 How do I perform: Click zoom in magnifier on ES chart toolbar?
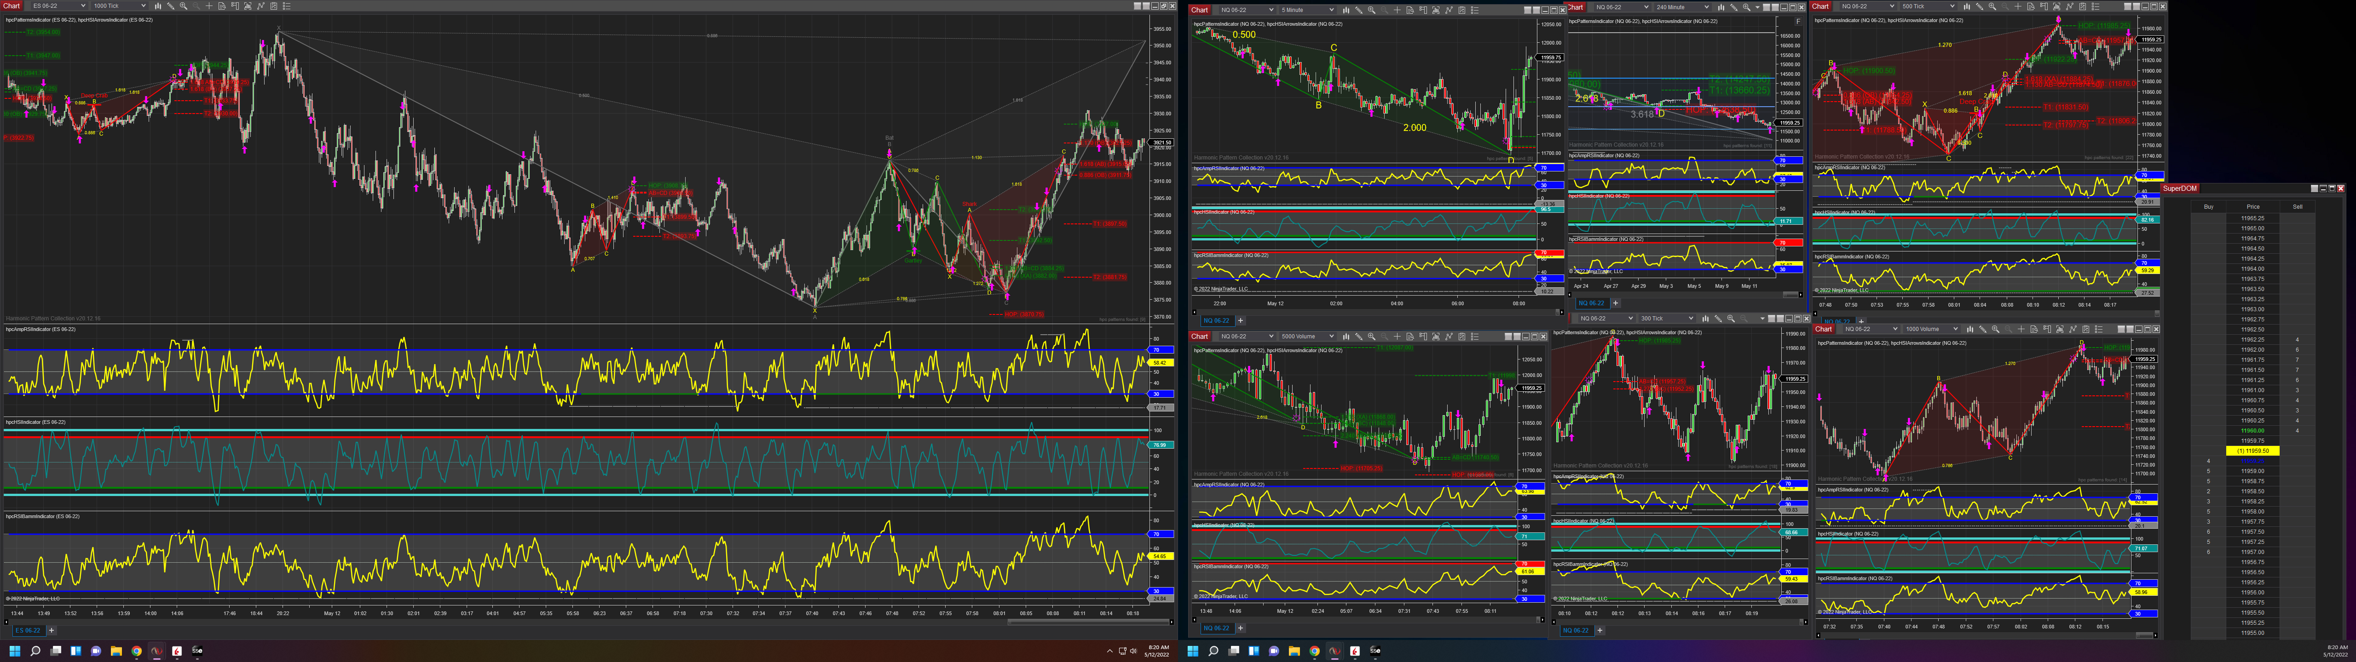184,6
